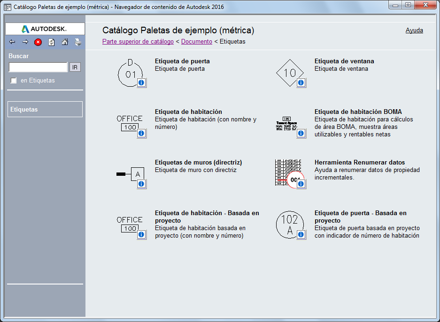Go back with the left arrow icon
The width and height of the screenshot is (440, 322).
[x=12, y=42]
